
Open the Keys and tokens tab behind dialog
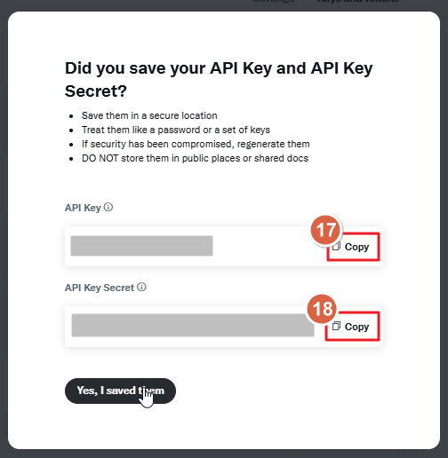357,2
